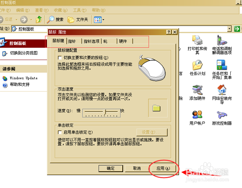Screen dimensions: 242x188
Task: Open Taskbar and Start Menu icon
Action: click(222, 65)
